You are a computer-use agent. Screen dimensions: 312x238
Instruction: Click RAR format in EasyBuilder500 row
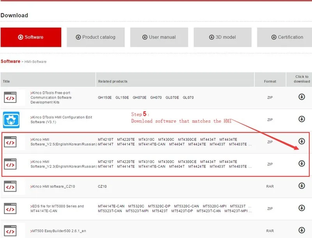(x=270, y=231)
